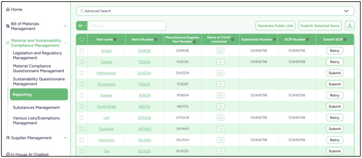Open Various Lists/Exemptions Management
Screen dimensions: 362x158
tap(36, 121)
